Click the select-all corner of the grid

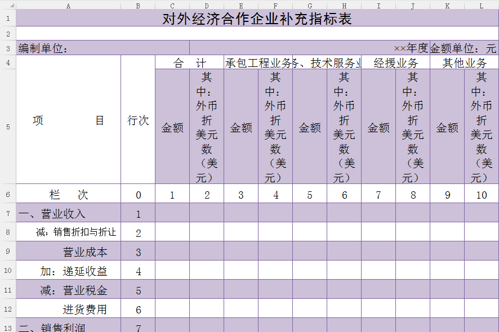coord(8,6)
